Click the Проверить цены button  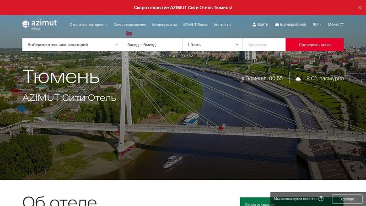314,44
